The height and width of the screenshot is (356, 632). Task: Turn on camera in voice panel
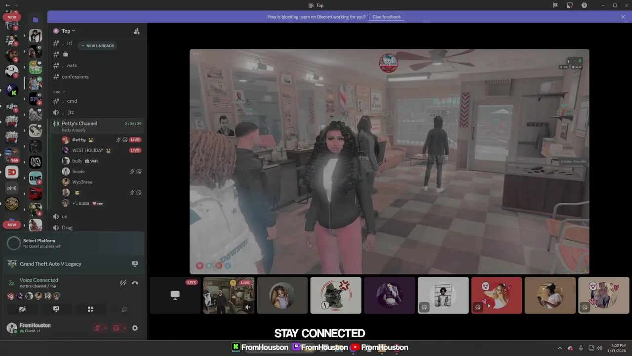click(22, 309)
